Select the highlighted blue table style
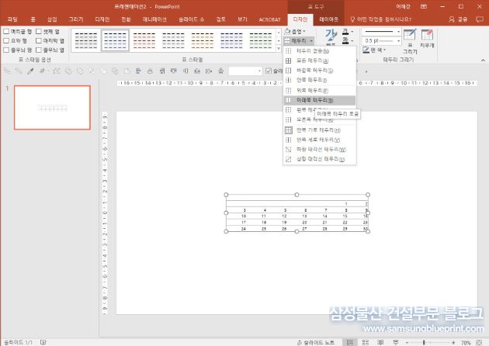 tap(115, 40)
